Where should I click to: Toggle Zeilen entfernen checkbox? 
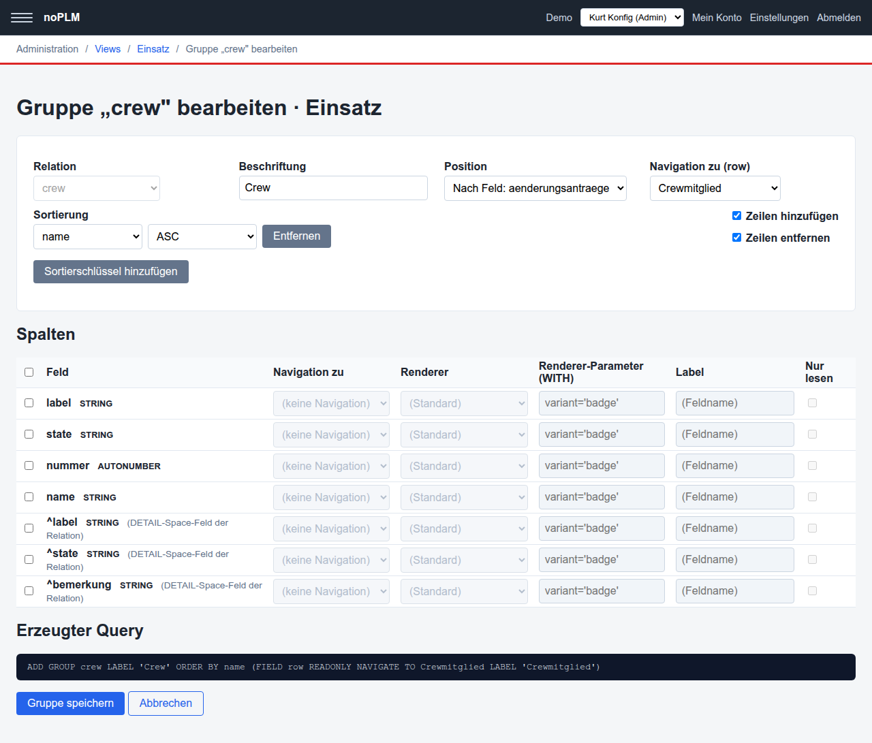pyautogui.click(x=736, y=238)
